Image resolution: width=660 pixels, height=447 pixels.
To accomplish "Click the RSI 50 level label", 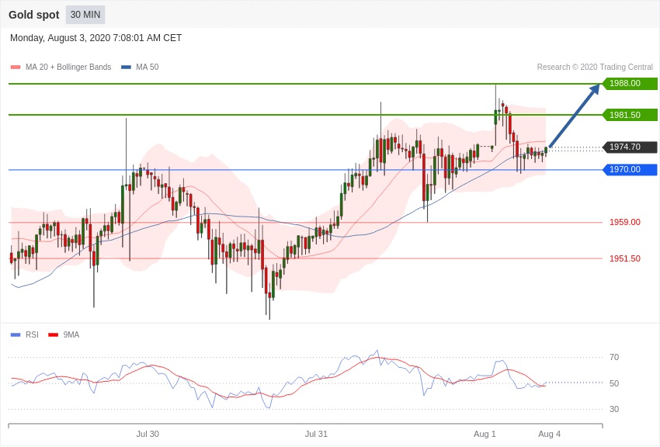I will click(614, 383).
